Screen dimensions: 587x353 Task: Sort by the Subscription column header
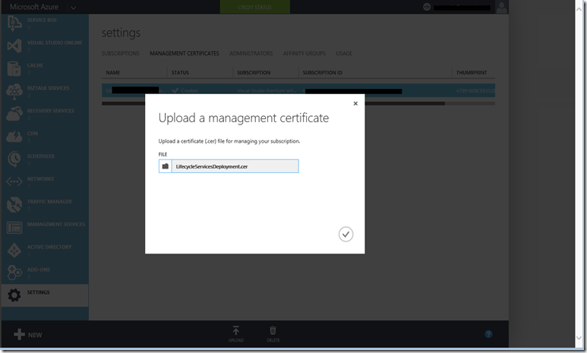254,73
